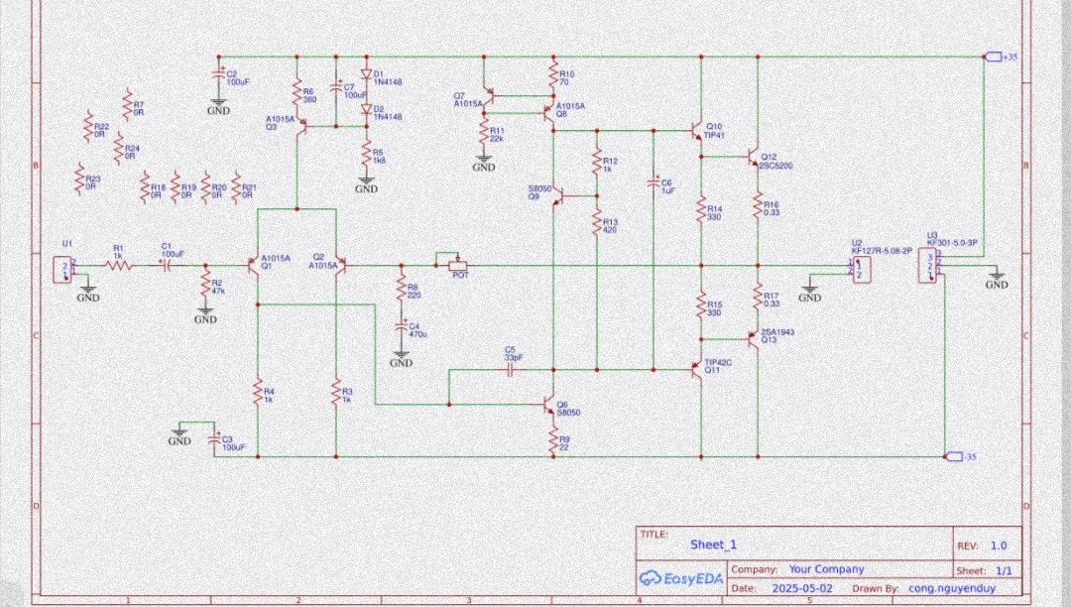
Task: Click the GND symbol below R5
Action: pos(367,185)
